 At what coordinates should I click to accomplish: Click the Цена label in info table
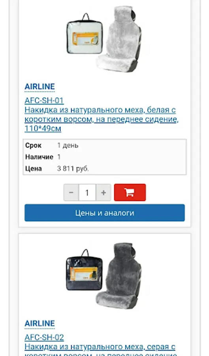[34, 169]
